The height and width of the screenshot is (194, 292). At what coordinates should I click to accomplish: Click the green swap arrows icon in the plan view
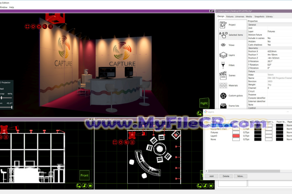tap(205, 186)
